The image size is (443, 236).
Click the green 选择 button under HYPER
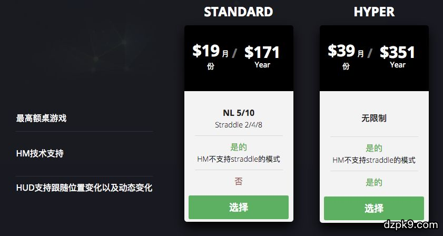point(373,209)
